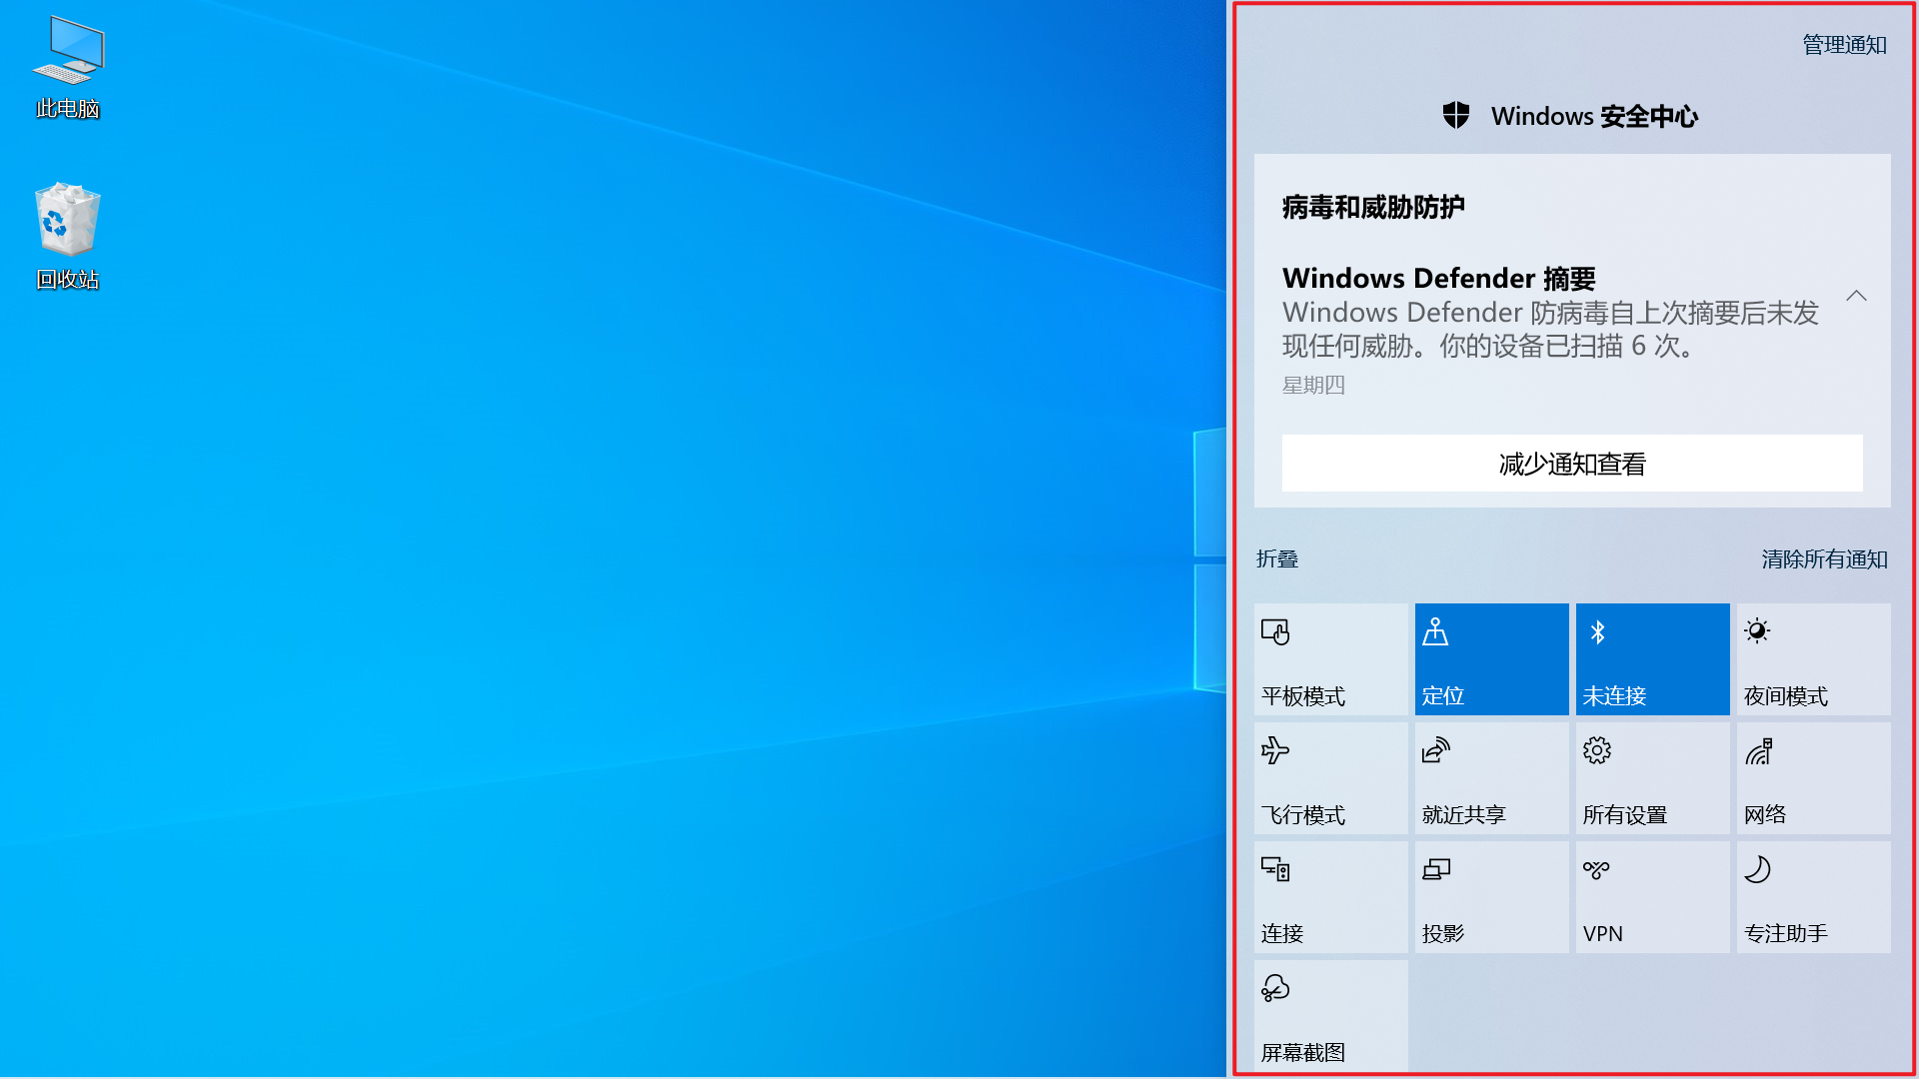
Task: Enable 夜间模式 night light
Action: (x=1813, y=659)
